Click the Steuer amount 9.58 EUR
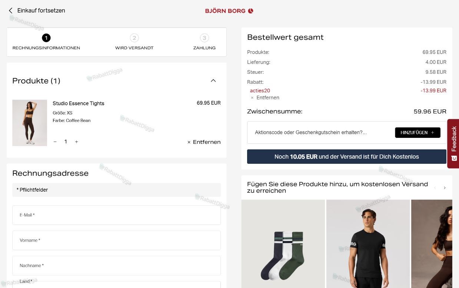459x288 pixels. click(436, 72)
